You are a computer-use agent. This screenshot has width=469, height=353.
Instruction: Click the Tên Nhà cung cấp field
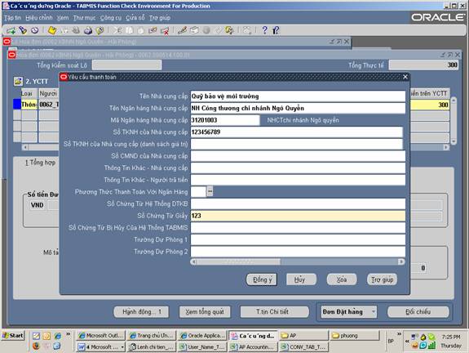pos(298,96)
